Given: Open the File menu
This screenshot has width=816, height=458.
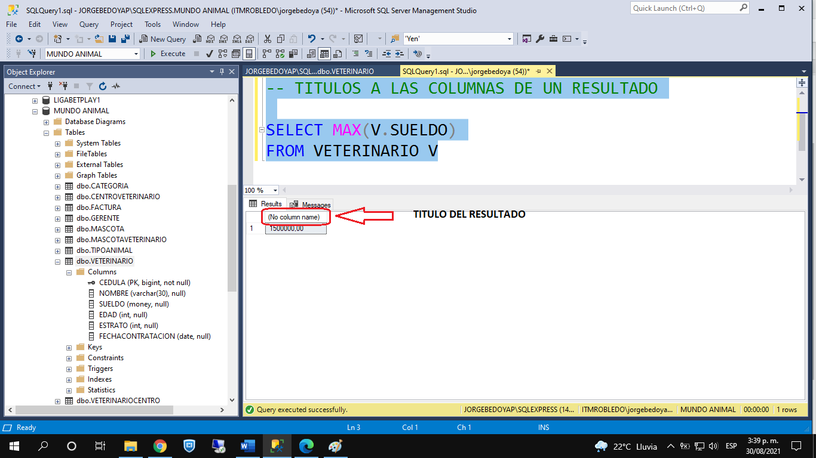Looking at the screenshot, I should pos(11,24).
